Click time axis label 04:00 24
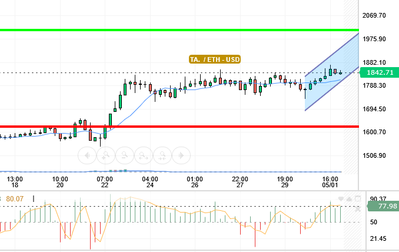399x252 pixels. pyautogui.click(x=150, y=182)
